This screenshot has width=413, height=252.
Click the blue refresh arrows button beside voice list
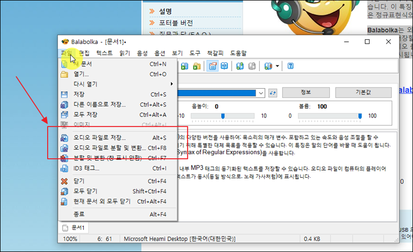(273, 93)
